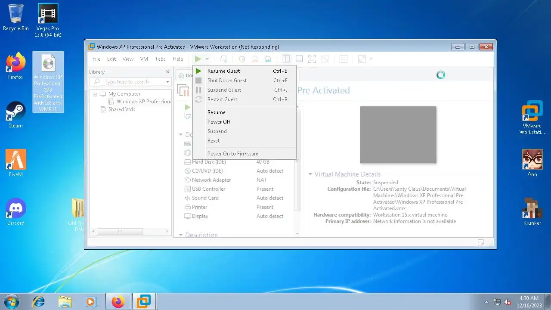Select Reset in the power menu
The height and width of the screenshot is (310, 551).
pyautogui.click(x=244, y=141)
